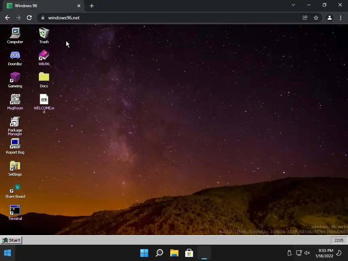Click the 22:05 taskbar clock
This screenshot has width=348, height=261.
click(339, 240)
